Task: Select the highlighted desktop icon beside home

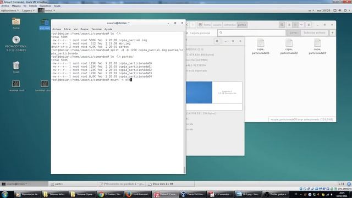Action: coord(45,24)
